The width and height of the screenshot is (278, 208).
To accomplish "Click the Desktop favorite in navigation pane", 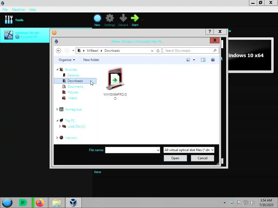I will pyautogui.click(x=73, y=75).
